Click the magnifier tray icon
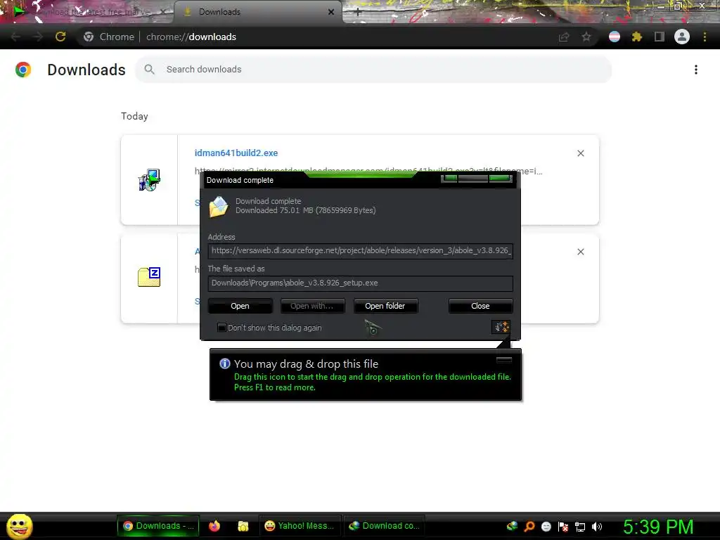The height and width of the screenshot is (540, 720). (x=529, y=526)
